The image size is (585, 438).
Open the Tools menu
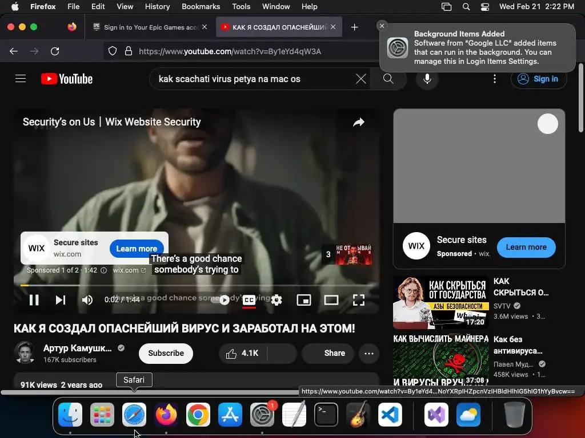pos(241,6)
